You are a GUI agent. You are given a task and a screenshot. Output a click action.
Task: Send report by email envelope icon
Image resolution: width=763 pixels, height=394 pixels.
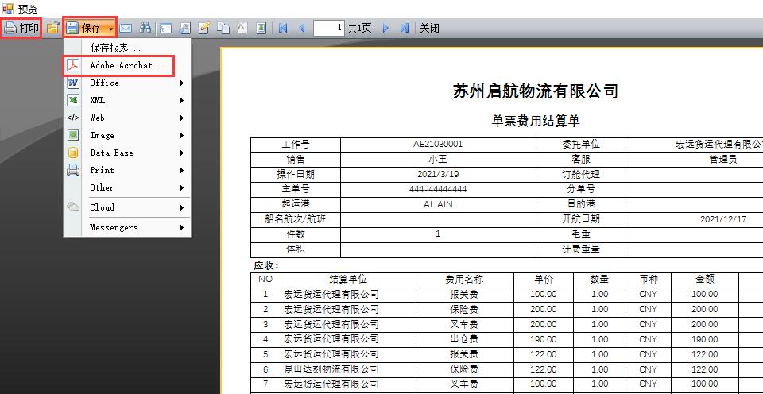point(126,29)
